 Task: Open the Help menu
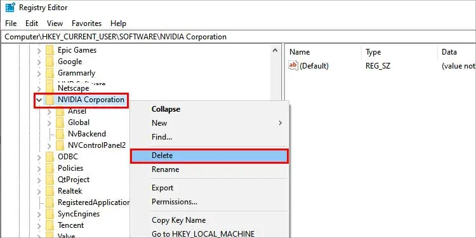pyautogui.click(x=118, y=23)
